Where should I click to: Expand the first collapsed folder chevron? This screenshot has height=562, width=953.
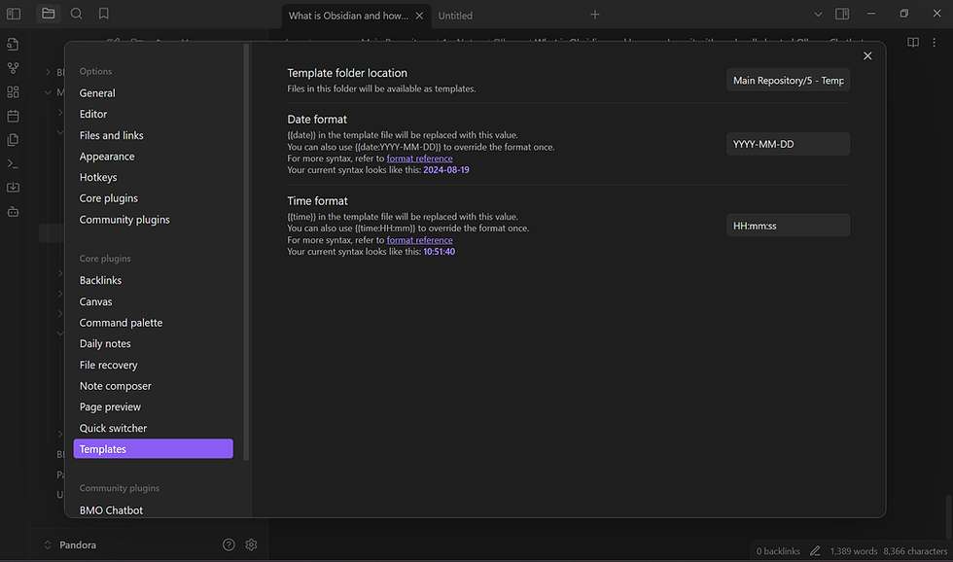pyautogui.click(x=48, y=72)
